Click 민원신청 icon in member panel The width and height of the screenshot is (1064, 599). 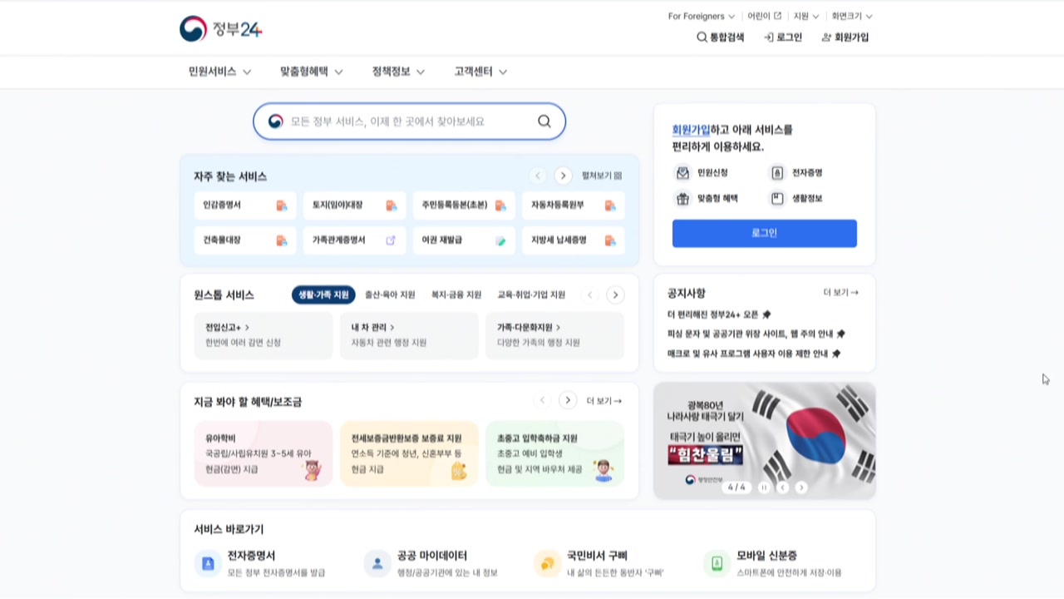682,173
